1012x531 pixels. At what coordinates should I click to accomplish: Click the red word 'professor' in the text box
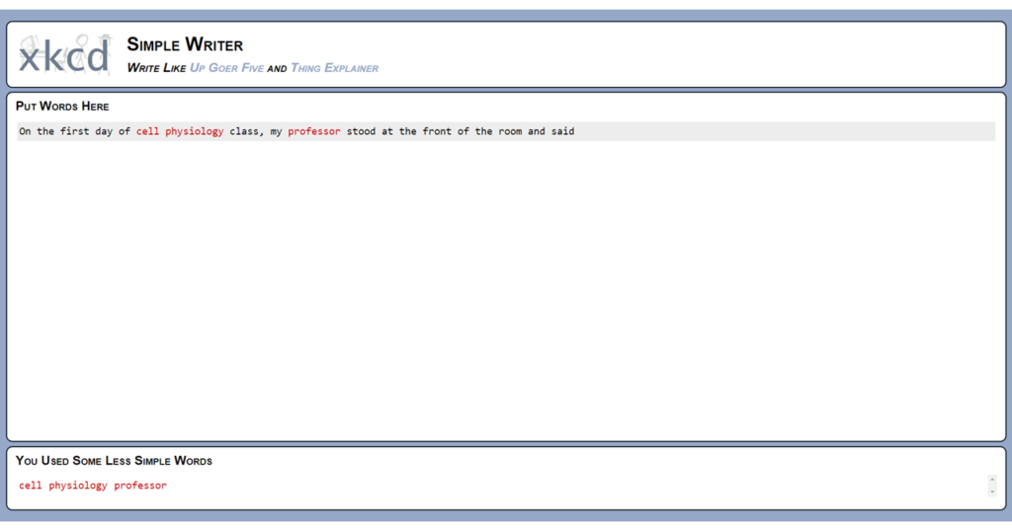coord(313,131)
